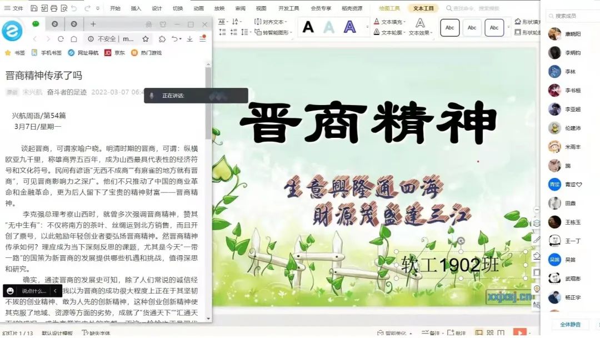The width and height of the screenshot is (600, 338).
Task: Open the browser main menu icon
Action: coord(203,39)
